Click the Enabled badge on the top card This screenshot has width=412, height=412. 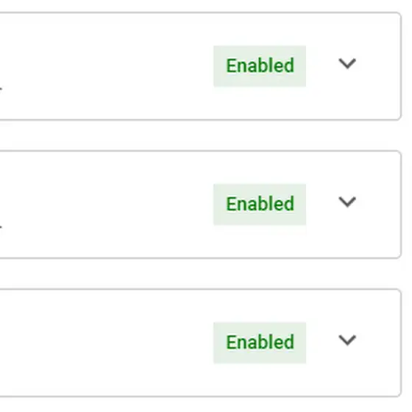[260, 66]
